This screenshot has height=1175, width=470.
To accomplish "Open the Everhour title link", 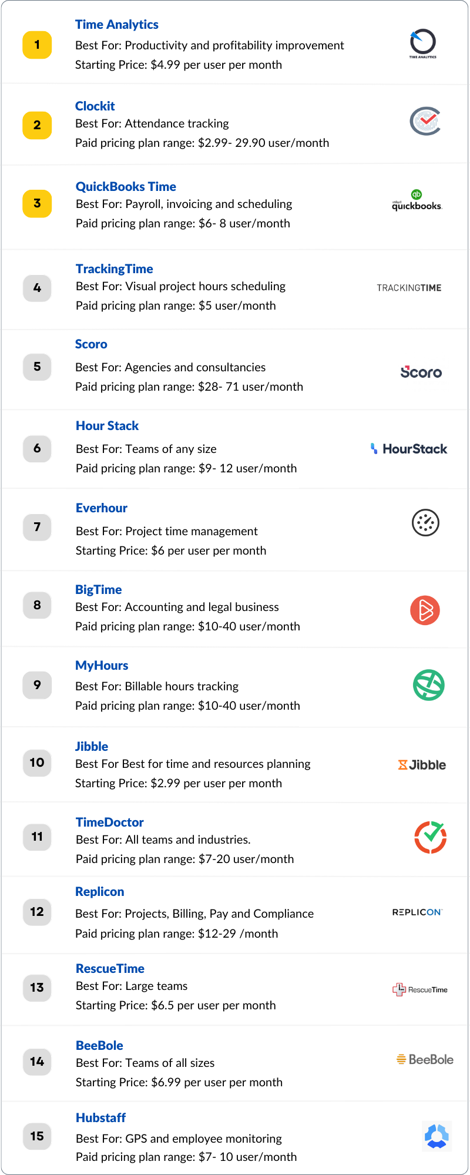I will click(x=102, y=508).
